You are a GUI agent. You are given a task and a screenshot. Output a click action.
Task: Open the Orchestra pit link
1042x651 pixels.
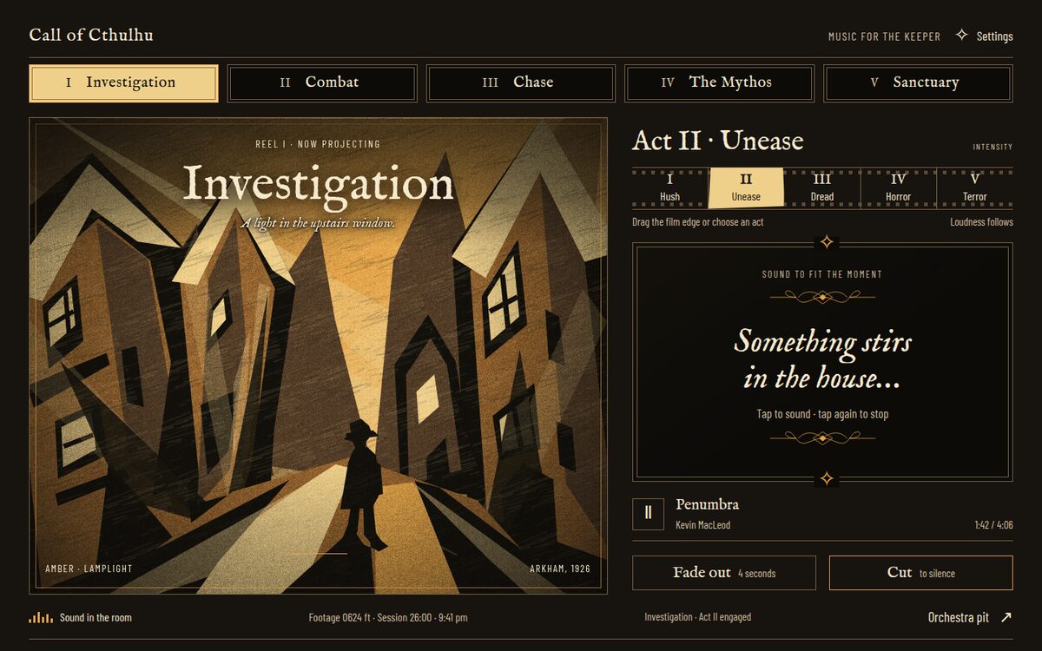click(970, 617)
